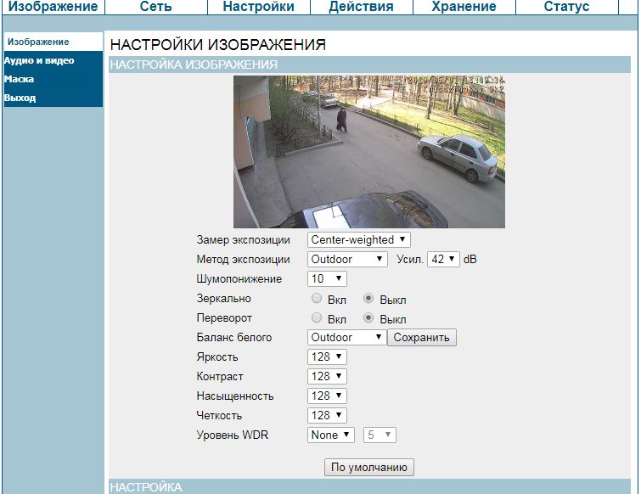Open the gain 42 dB dropdown

(x=443, y=260)
